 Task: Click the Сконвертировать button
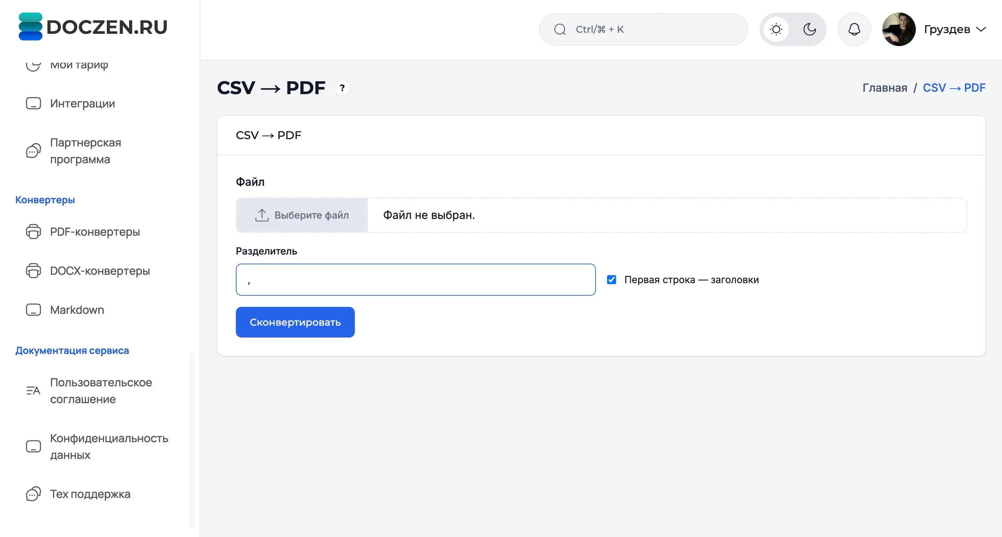coord(295,322)
